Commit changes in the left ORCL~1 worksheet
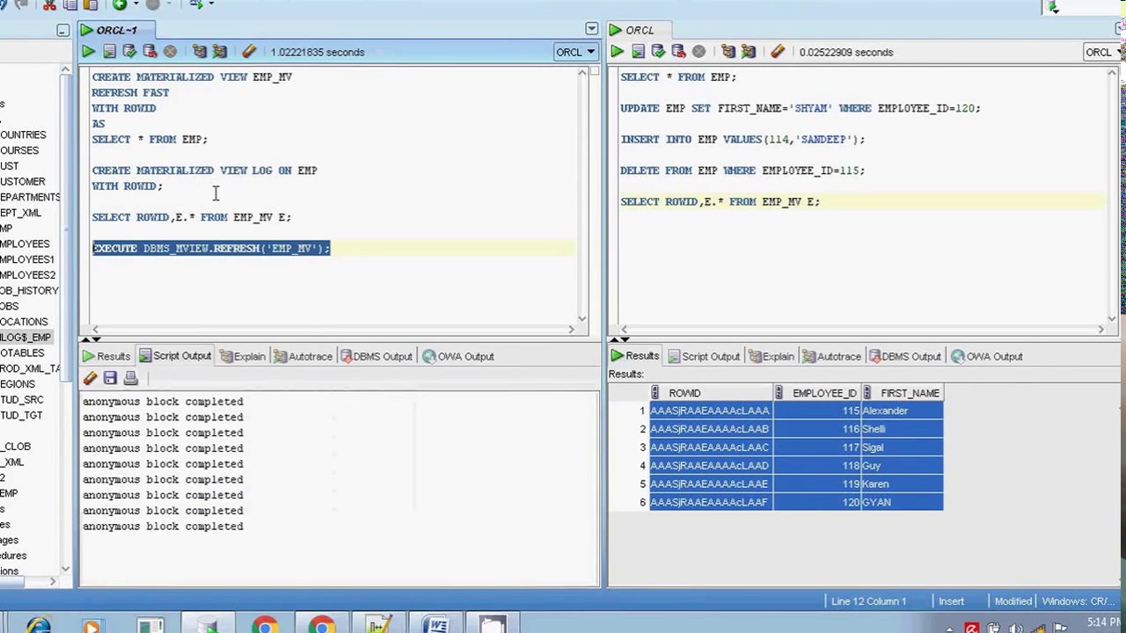Viewport: 1126px width, 633px height. click(129, 52)
